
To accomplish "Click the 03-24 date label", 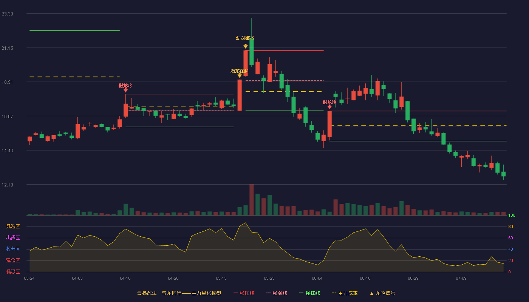I will coord(29,278).
